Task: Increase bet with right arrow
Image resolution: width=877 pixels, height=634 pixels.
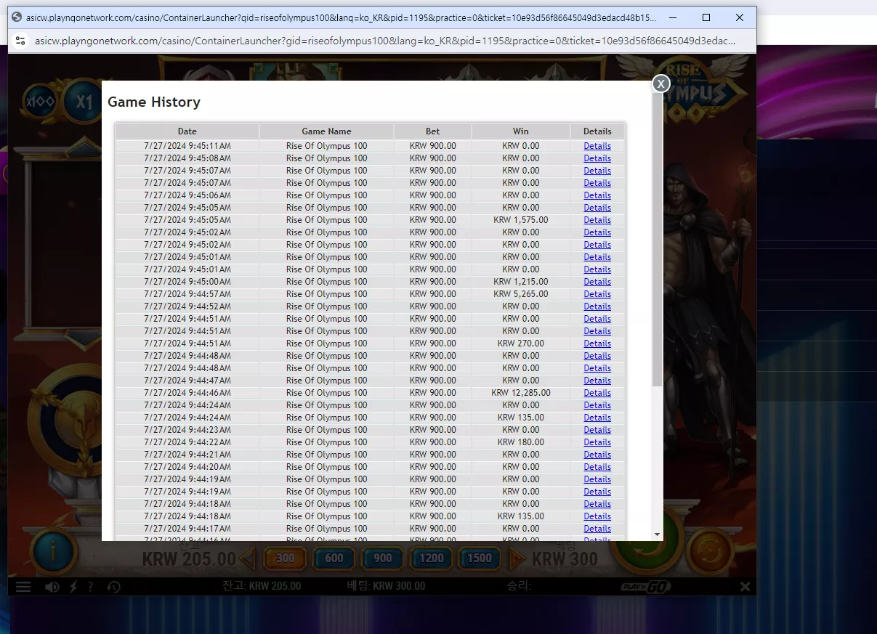Action: point(517,558)
